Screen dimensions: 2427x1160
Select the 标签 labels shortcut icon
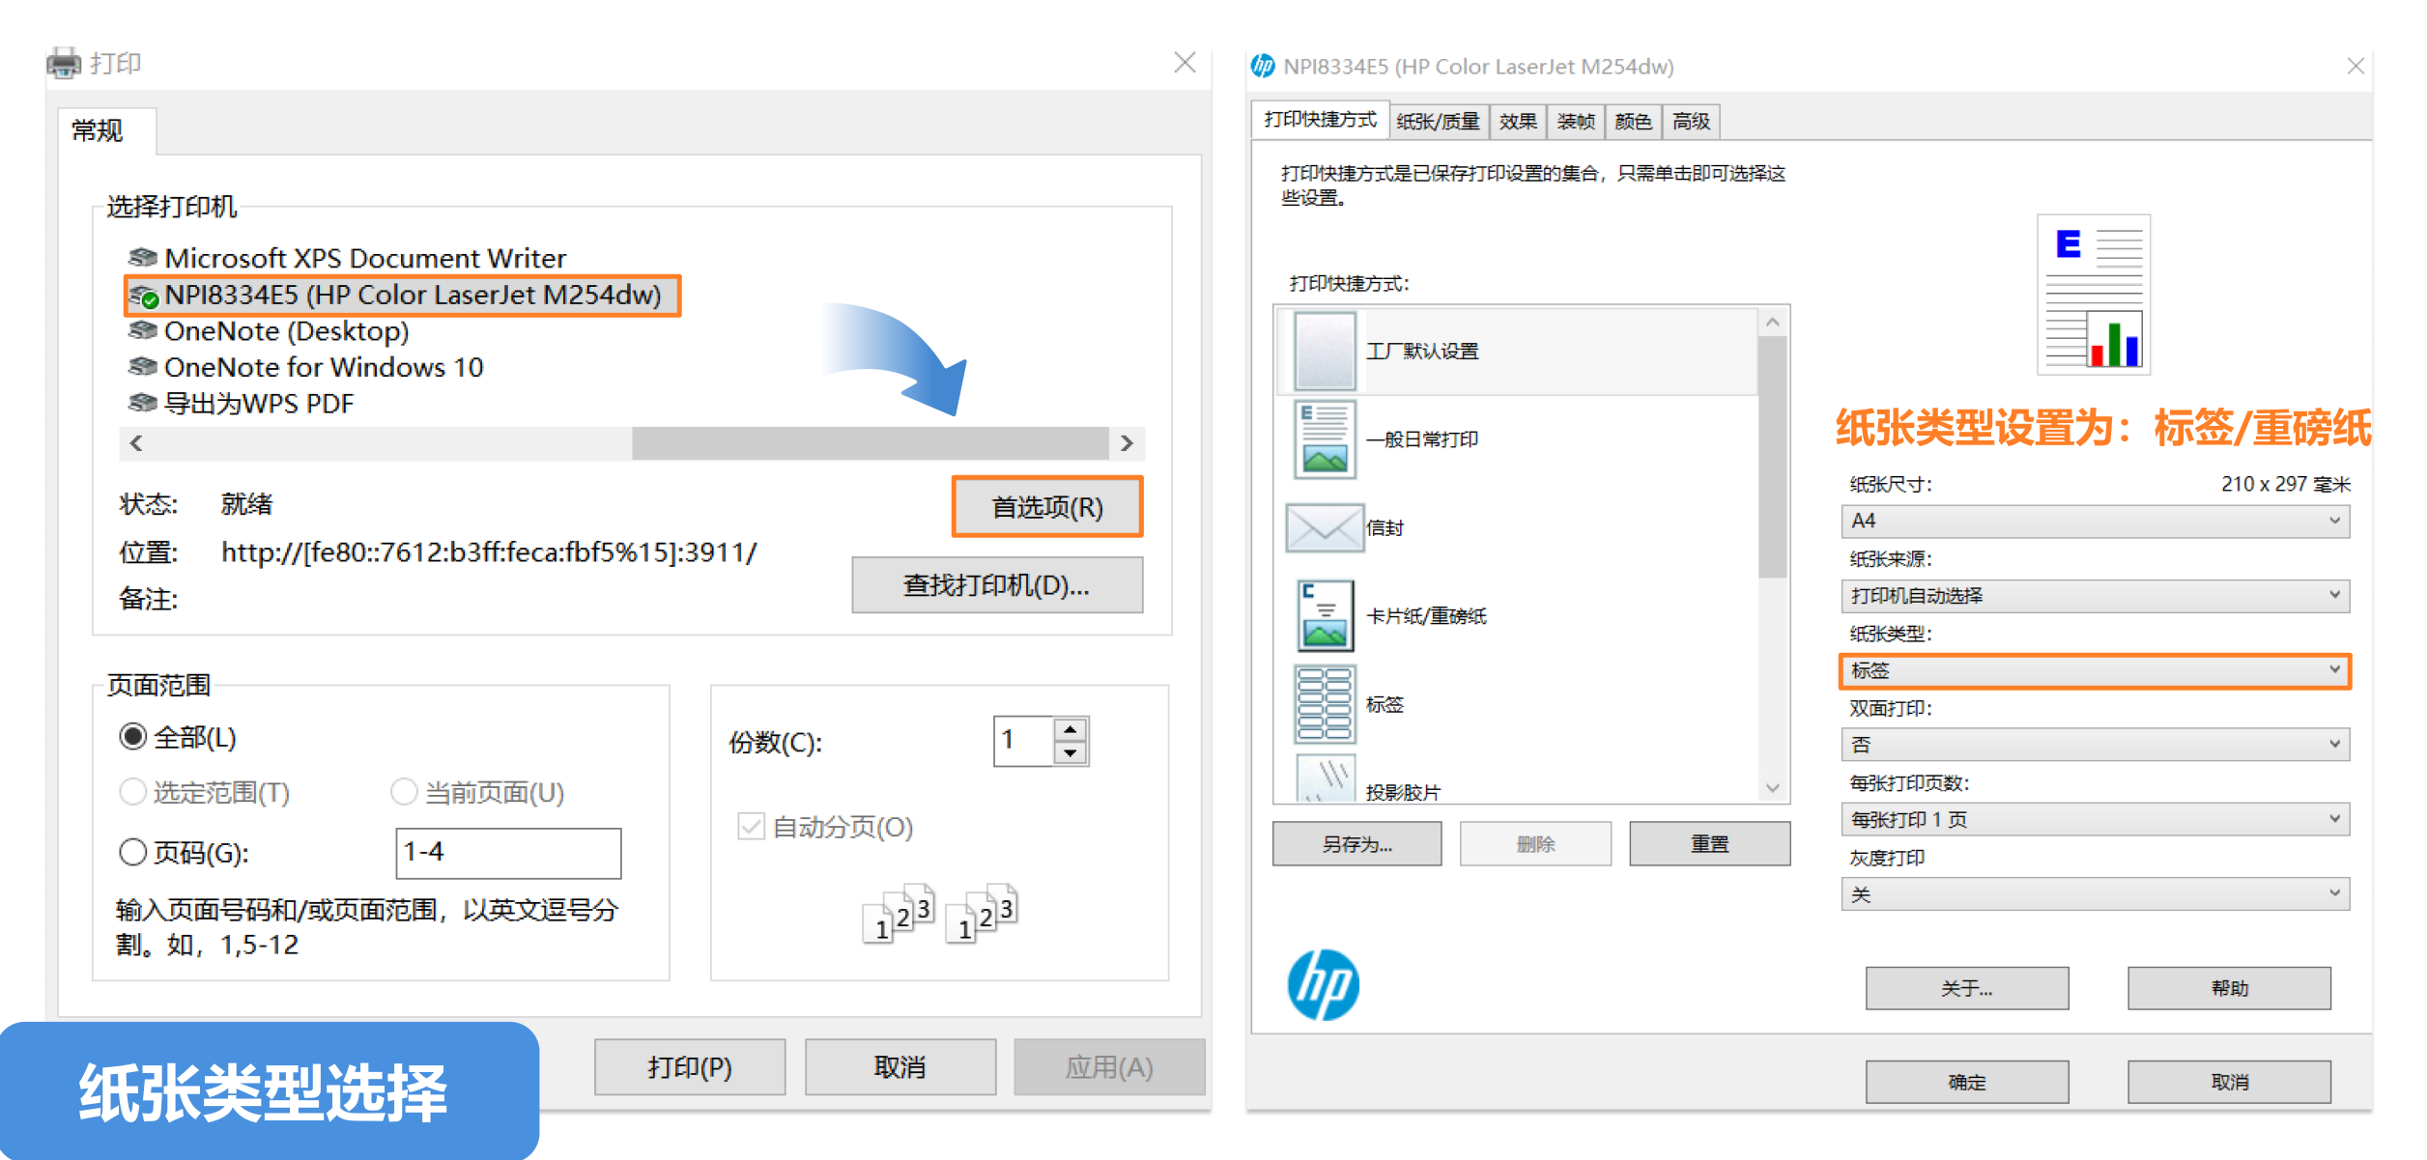[1325, 704]
